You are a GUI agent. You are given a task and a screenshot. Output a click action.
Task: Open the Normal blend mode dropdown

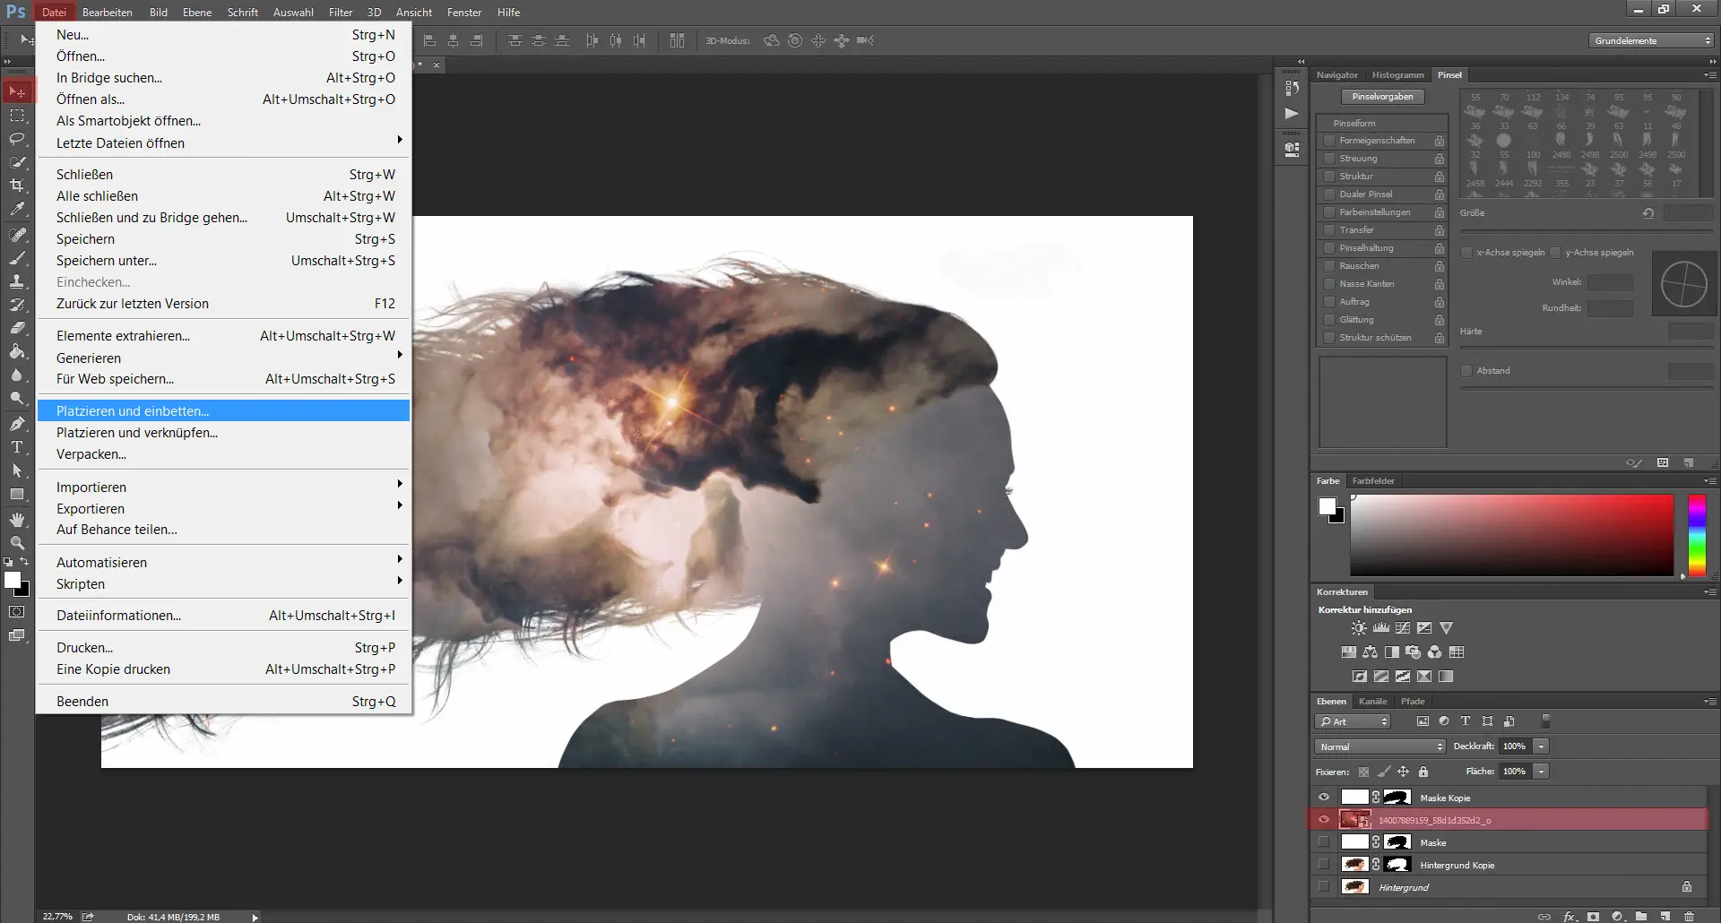point(1379,746)
